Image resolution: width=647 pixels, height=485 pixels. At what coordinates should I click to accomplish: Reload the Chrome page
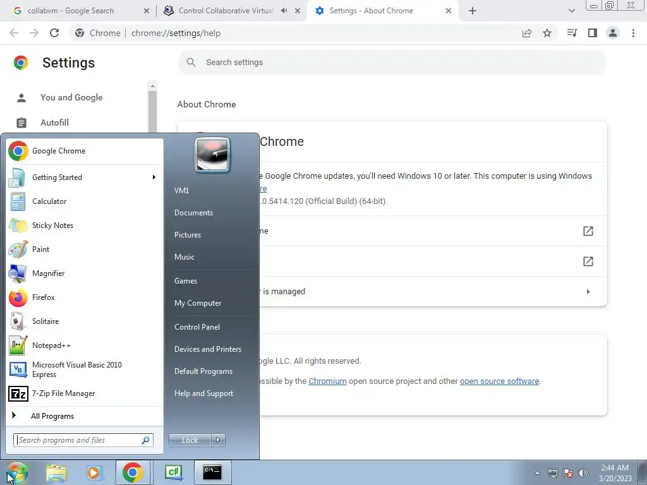pos(54,33)
